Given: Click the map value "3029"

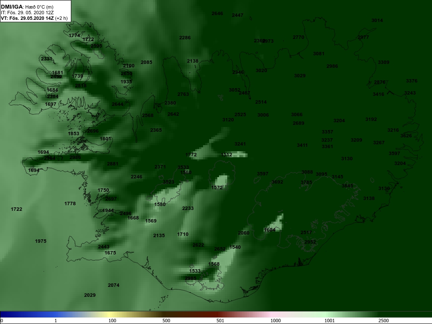Looking at the screenshot, I should [300, 76].
